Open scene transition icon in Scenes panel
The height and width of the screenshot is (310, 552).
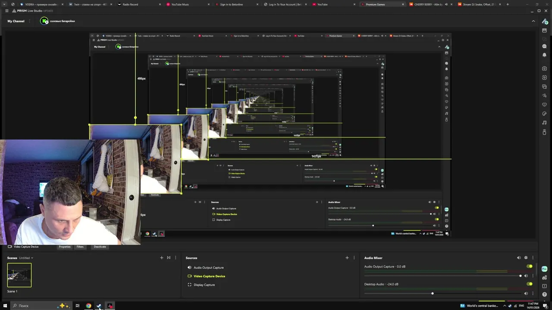coord(169,257)
